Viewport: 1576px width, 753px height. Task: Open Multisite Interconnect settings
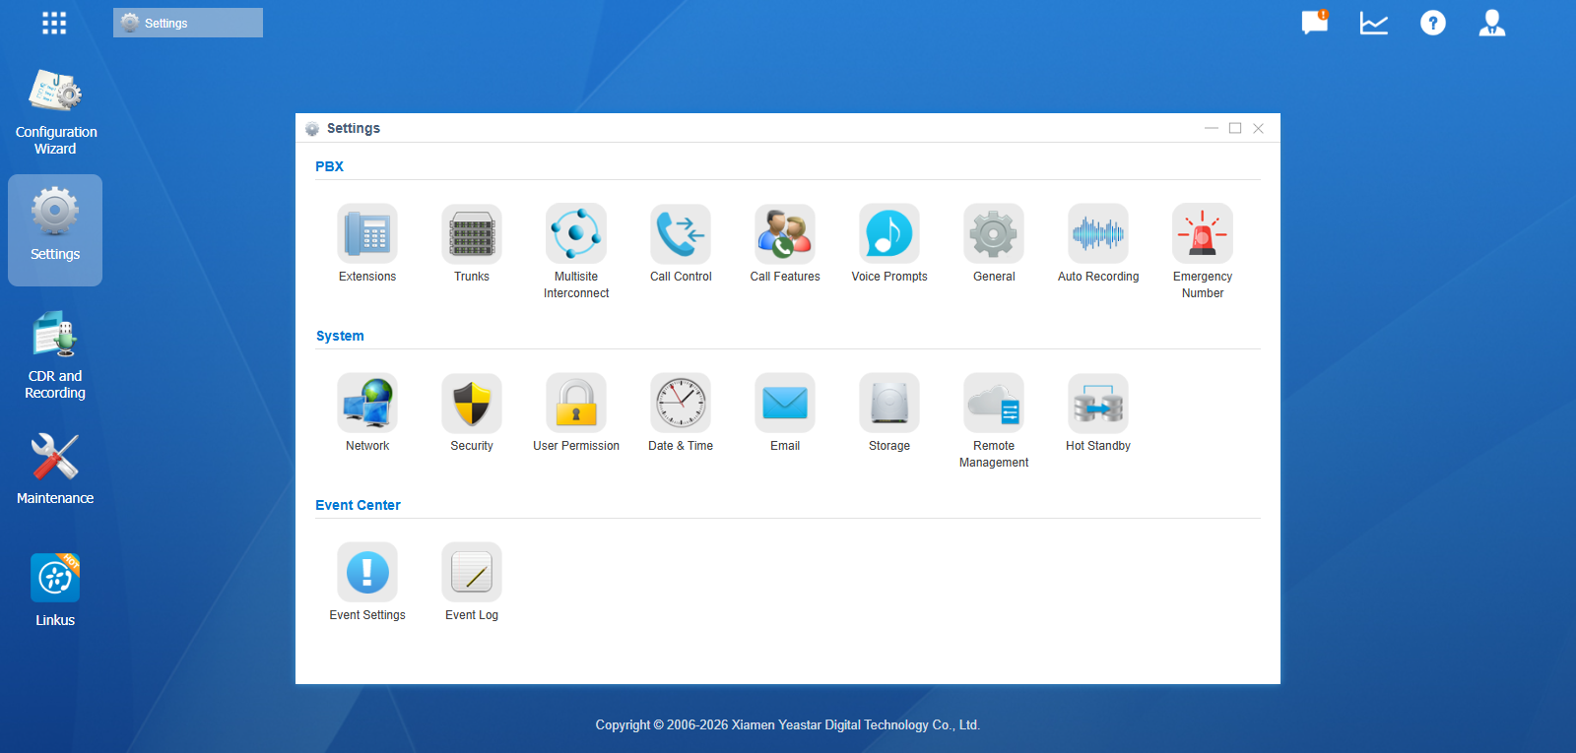pyautogui.click(x=576, y=234)
